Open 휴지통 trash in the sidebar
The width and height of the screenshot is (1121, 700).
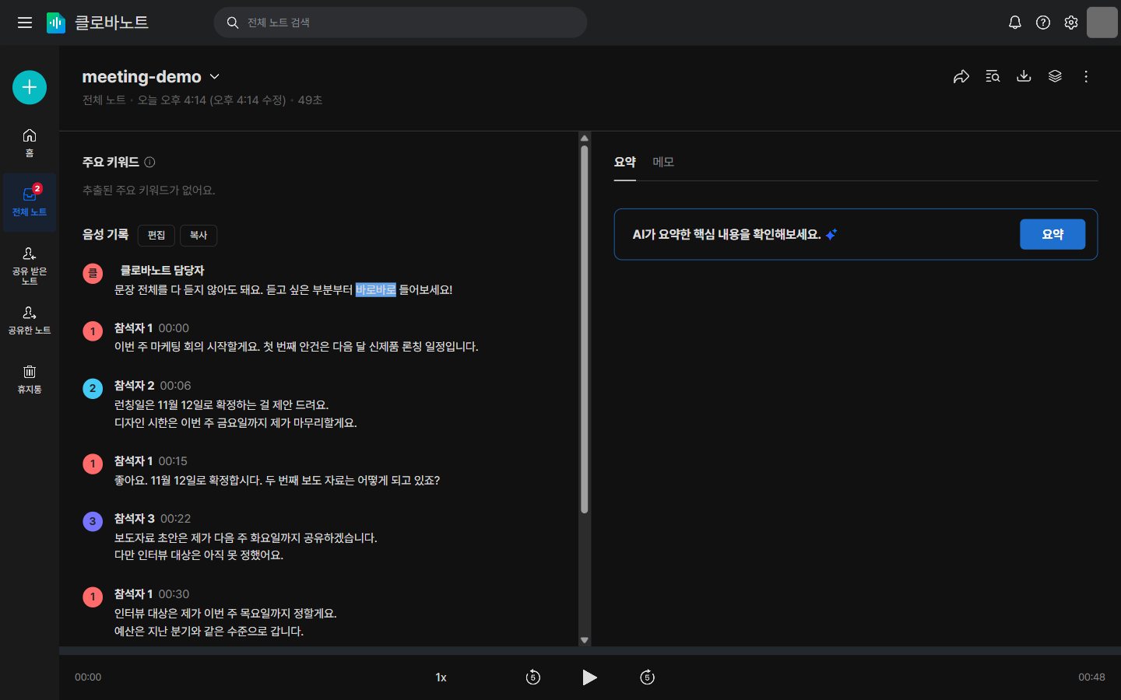(30, 379)
